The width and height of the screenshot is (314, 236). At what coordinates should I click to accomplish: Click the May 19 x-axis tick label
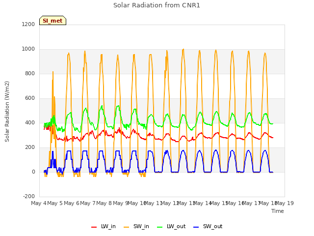[x=285, y=203]
